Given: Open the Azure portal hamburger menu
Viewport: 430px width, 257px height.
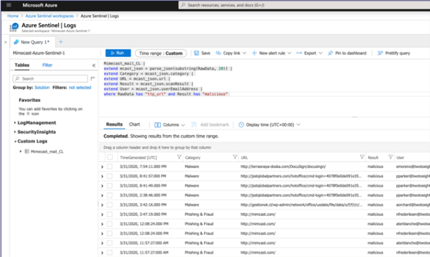Looking at the screenshot, I should click(8, 5).
